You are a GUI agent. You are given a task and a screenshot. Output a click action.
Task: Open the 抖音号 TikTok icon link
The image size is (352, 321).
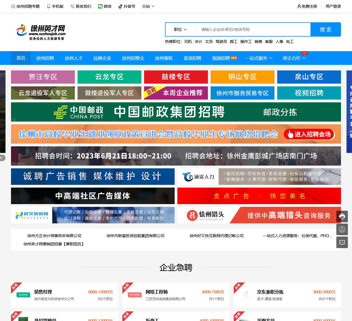tap(127, 6)
